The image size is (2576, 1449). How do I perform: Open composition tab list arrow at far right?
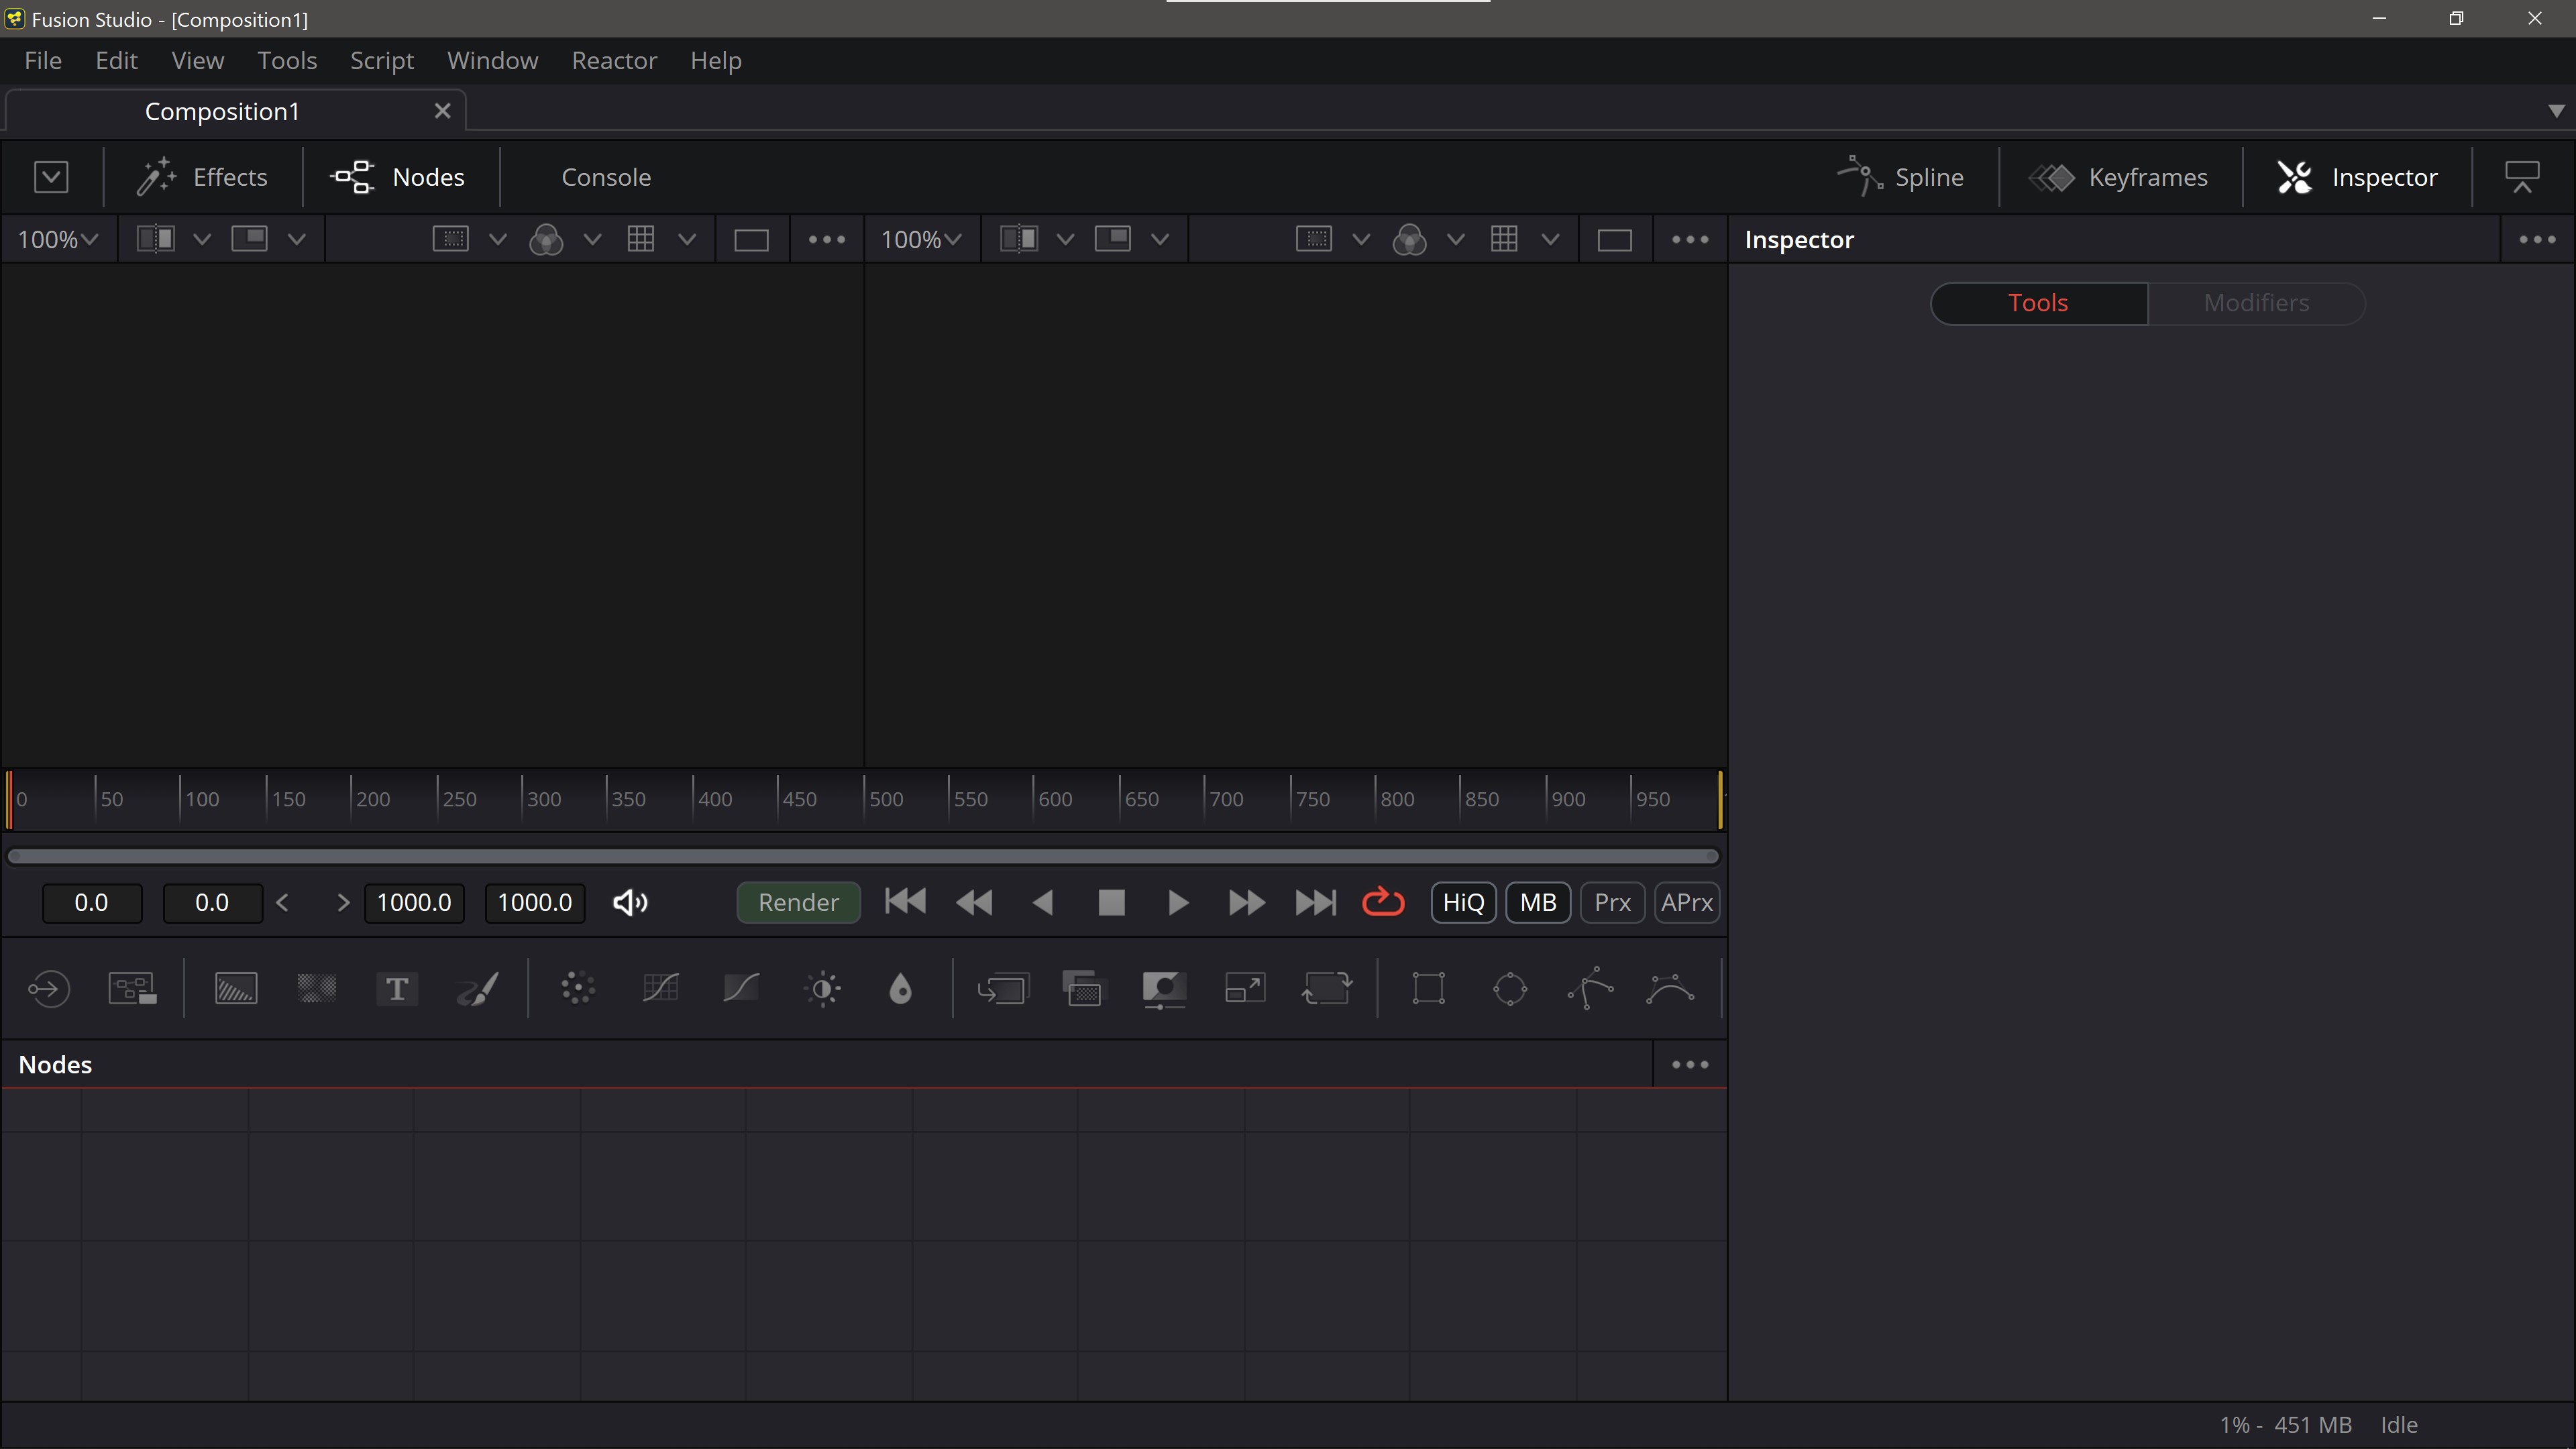tap(2556, 111)
